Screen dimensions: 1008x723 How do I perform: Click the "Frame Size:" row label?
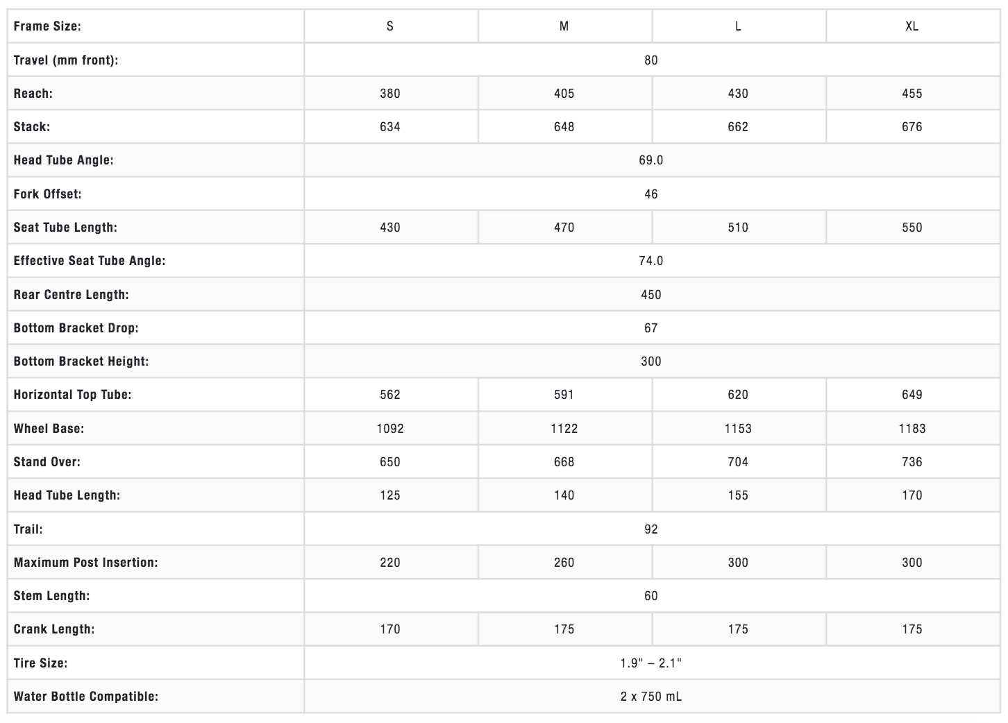47,26
